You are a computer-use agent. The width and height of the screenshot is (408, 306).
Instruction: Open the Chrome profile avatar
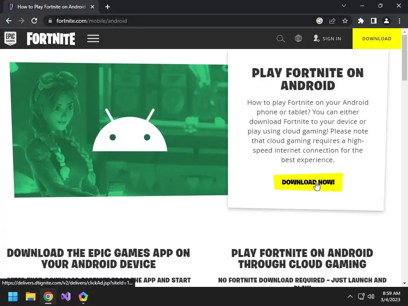tap(386, 21)
